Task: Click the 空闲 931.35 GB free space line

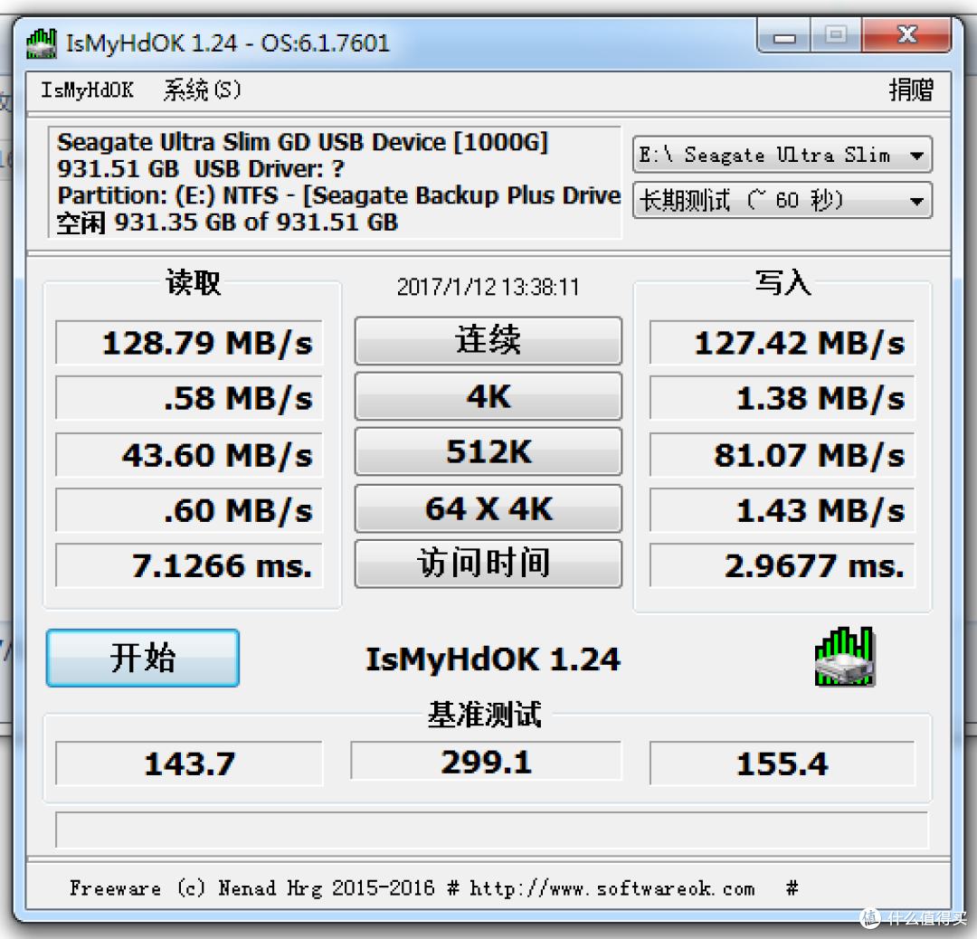Action: [227, 223]
